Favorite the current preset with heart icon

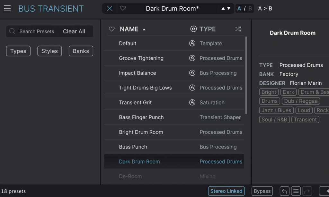[x=123, y=9]
